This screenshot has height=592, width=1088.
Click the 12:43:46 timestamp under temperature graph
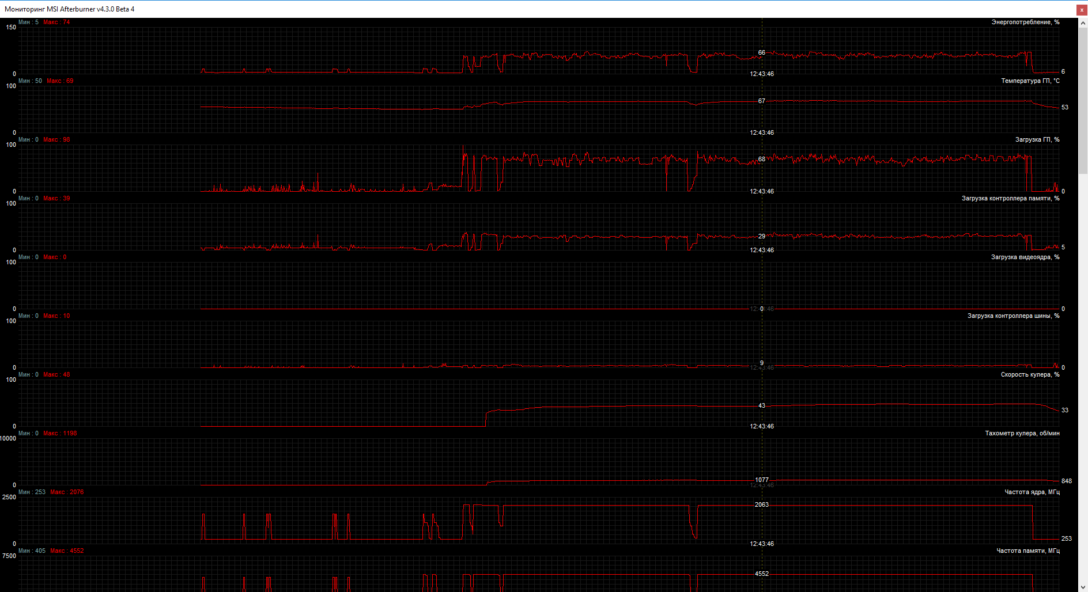click(762, 132)
